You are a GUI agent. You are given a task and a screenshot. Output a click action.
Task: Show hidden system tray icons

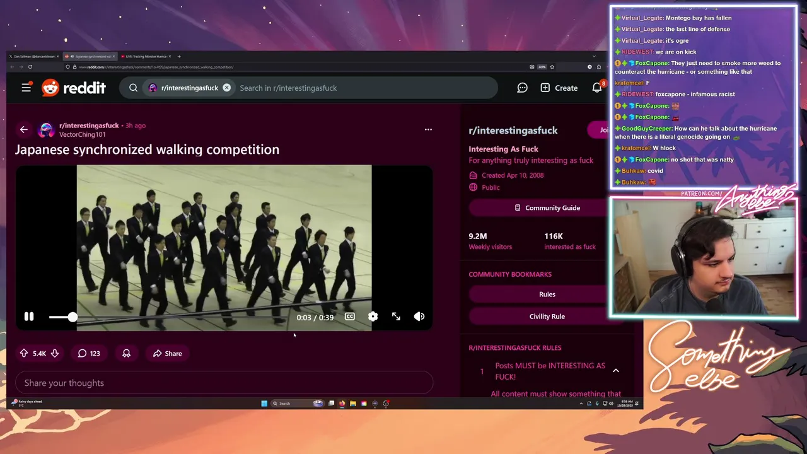pos(581,404)
